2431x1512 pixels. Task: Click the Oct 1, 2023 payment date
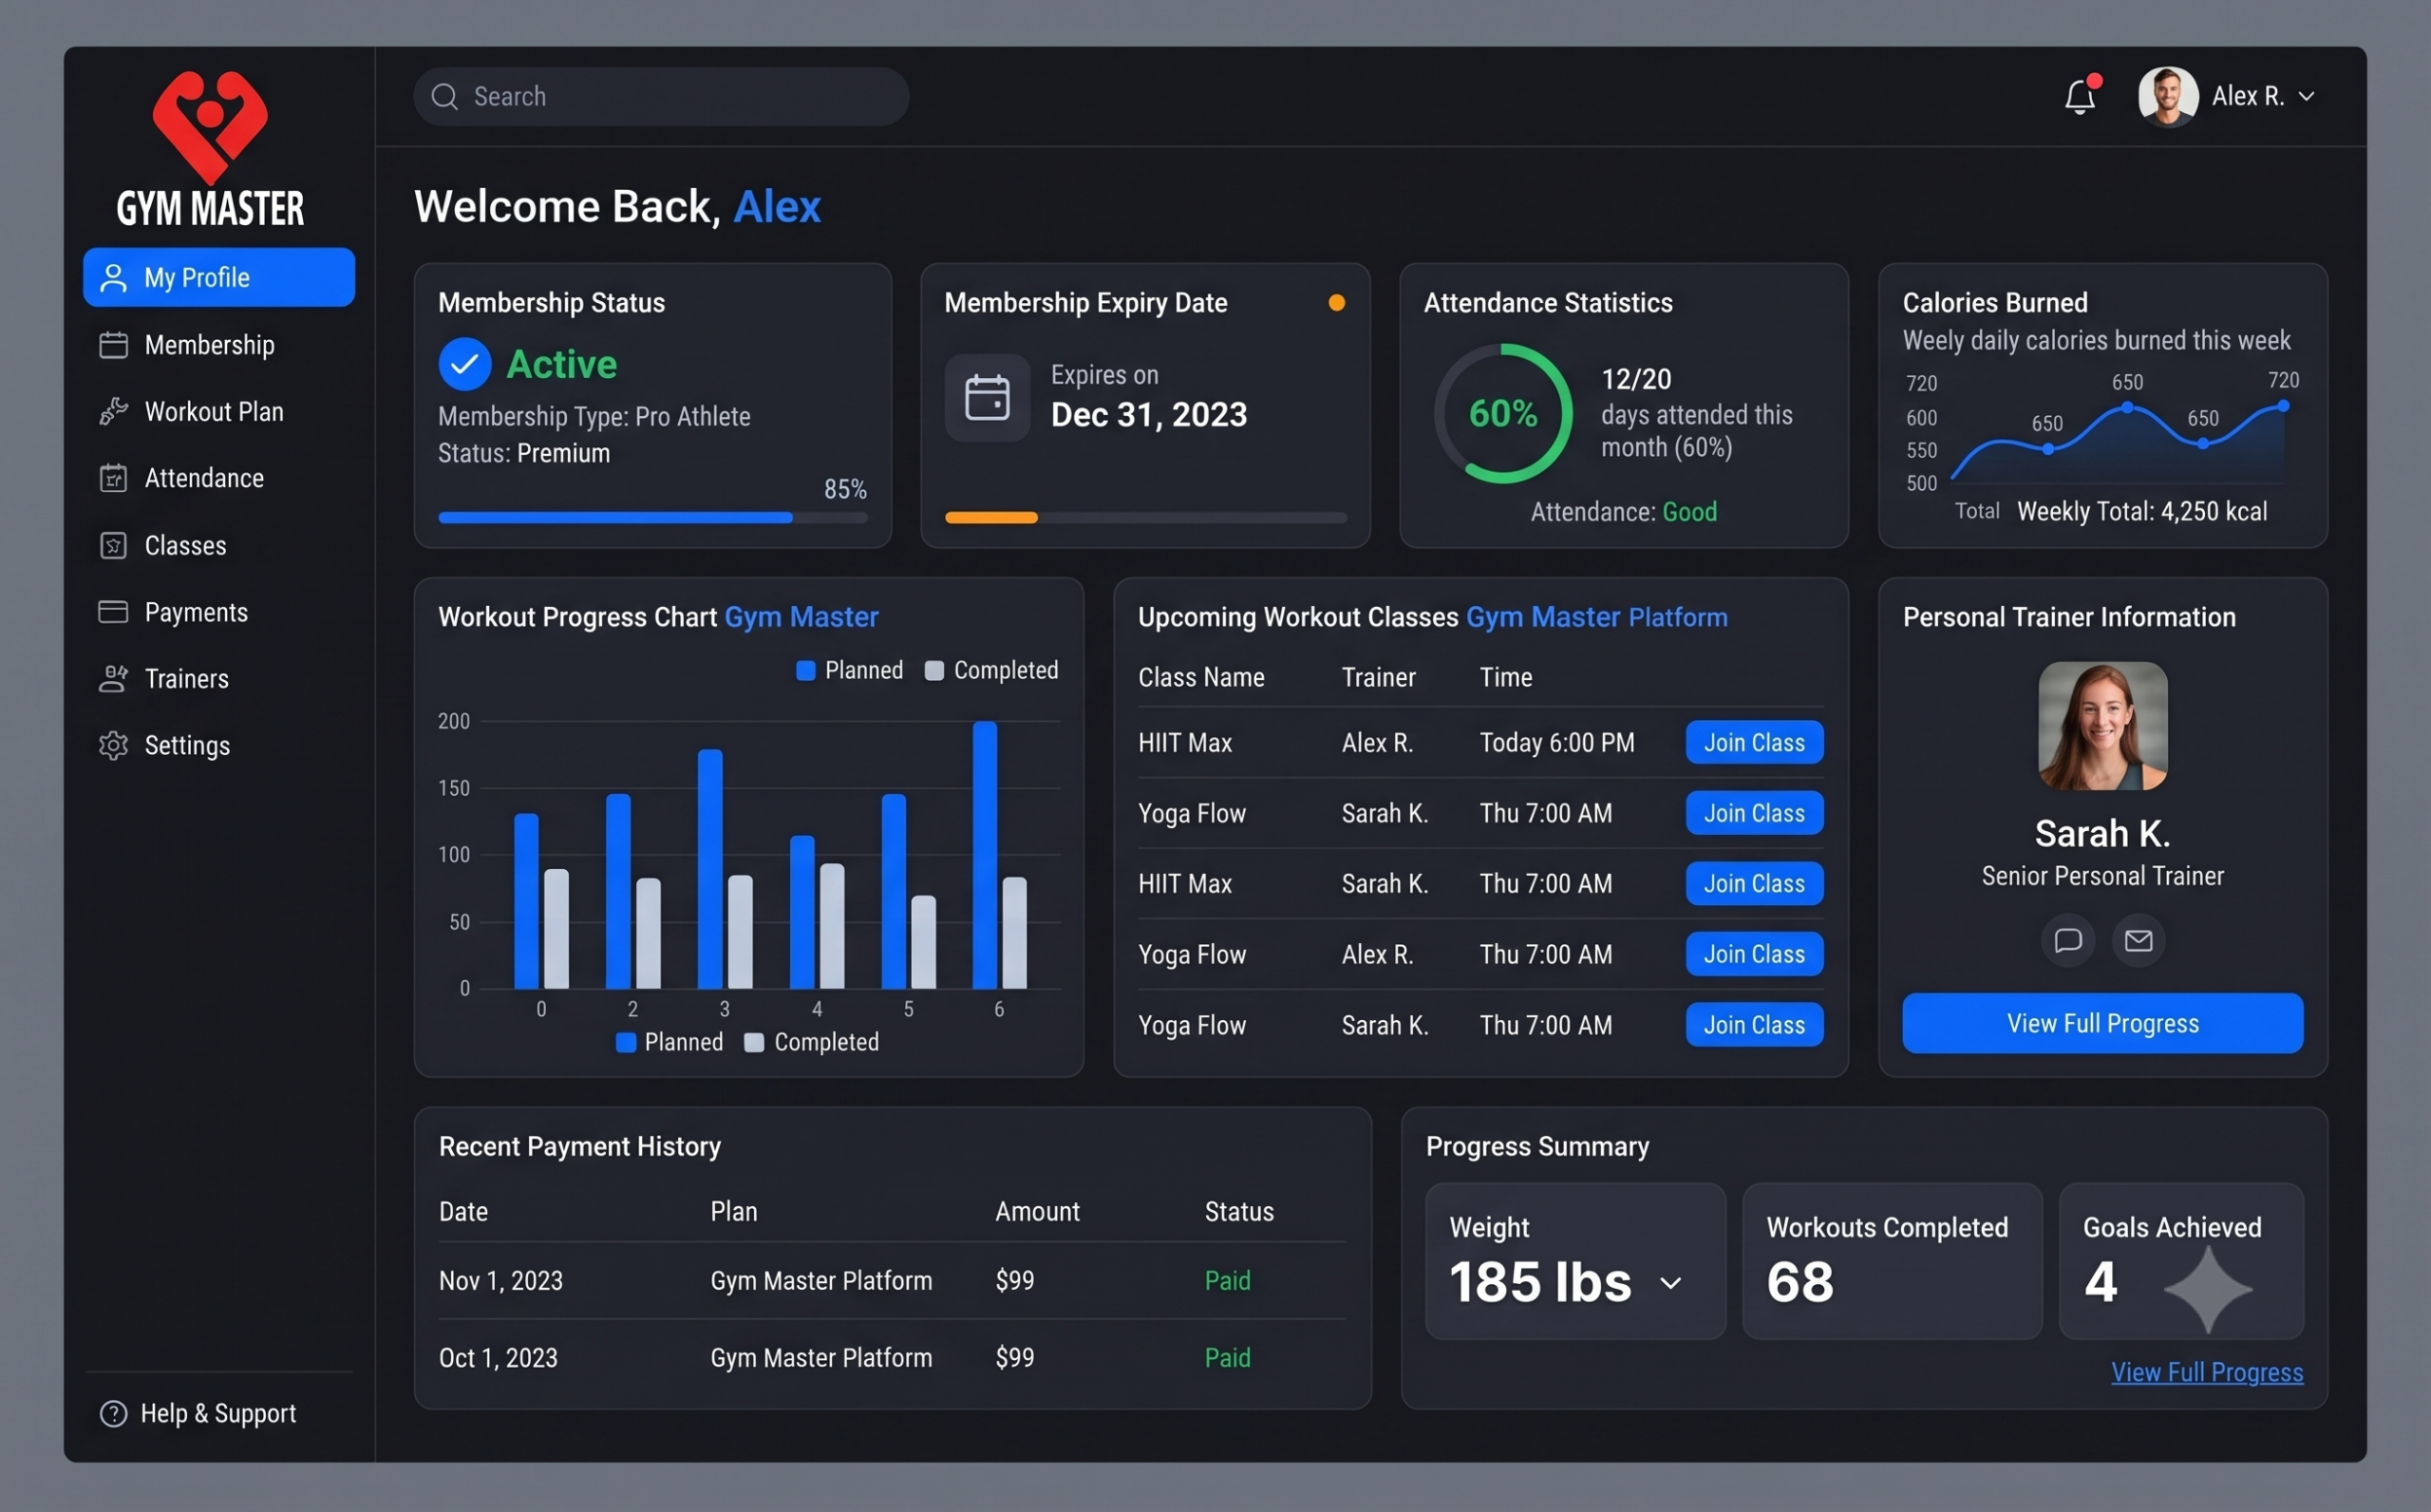[499, 1358]
